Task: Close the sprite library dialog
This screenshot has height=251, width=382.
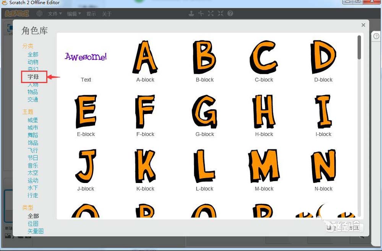Action: (363, 25)
